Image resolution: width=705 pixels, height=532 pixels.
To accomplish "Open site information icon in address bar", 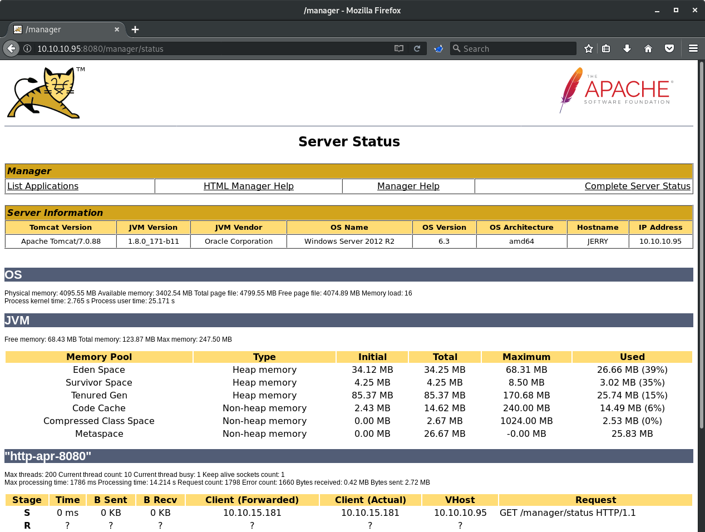I will 27,48.
